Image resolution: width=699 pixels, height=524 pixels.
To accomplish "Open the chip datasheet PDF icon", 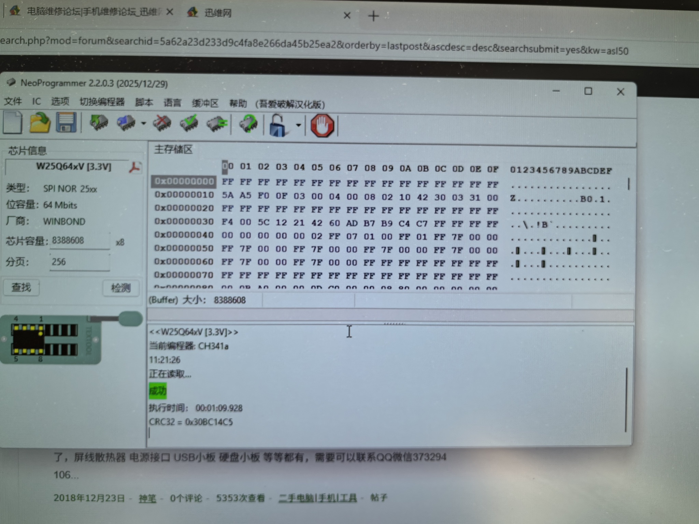I will 135,168.
